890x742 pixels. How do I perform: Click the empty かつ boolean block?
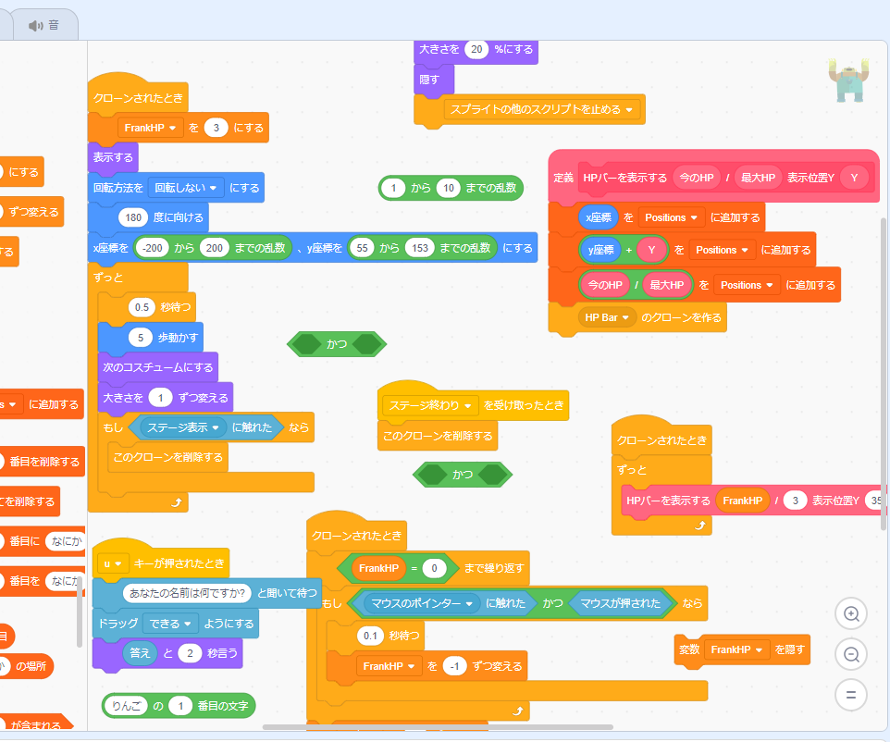tap(337, 343)
